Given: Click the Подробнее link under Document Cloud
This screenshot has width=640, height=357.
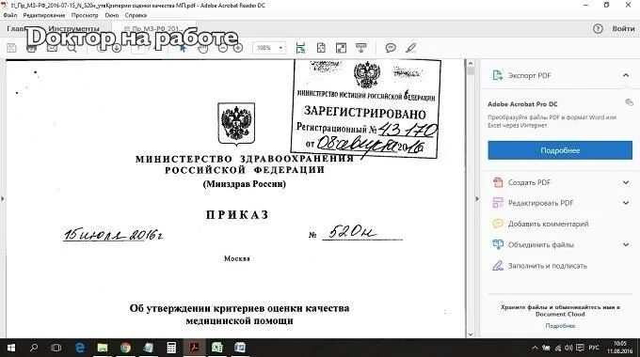Looking at the screenshot, I should pyautogui.click(x=560, y=326).
